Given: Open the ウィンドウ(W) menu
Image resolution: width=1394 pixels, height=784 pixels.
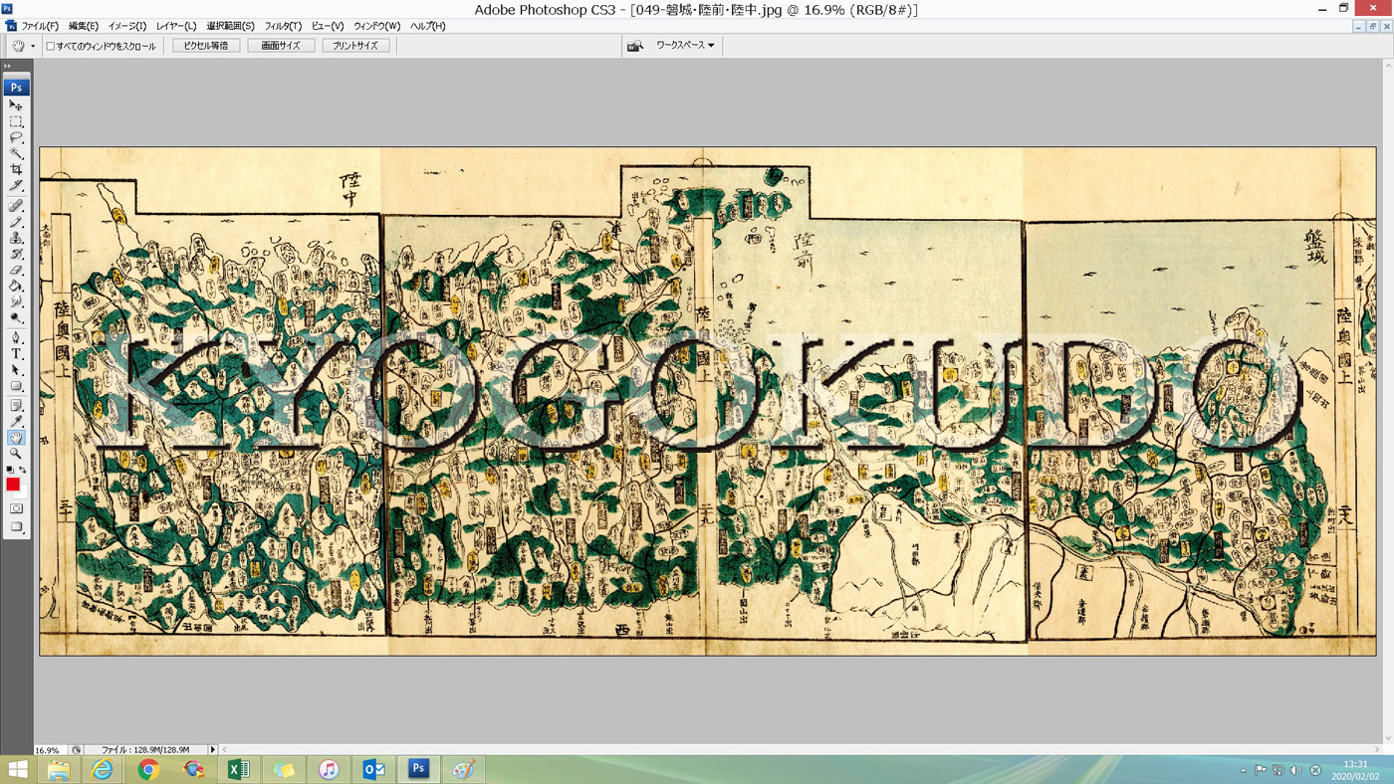Looking at the screenshot, I should click(x=377, y=26).
